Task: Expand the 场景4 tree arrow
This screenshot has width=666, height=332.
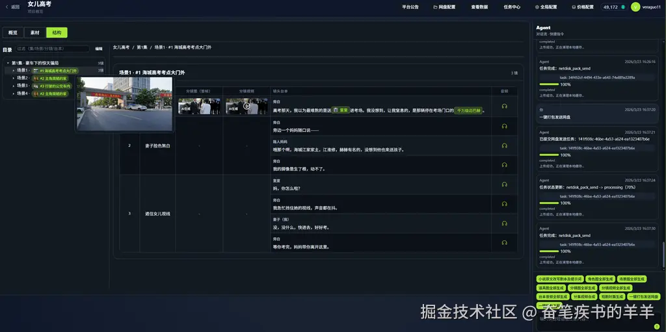Action: click(14, 94)
